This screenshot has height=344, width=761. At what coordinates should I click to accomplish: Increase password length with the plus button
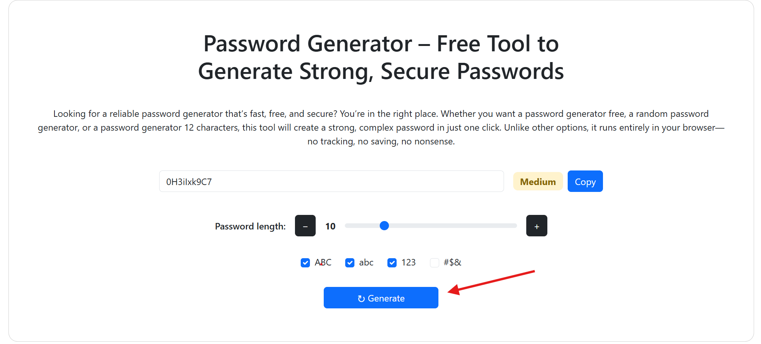pyautogui.click(x=537, y=226)
